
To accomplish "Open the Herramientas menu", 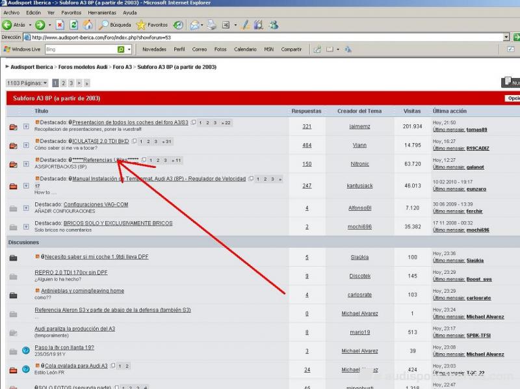I will click(x=102, y=12).
